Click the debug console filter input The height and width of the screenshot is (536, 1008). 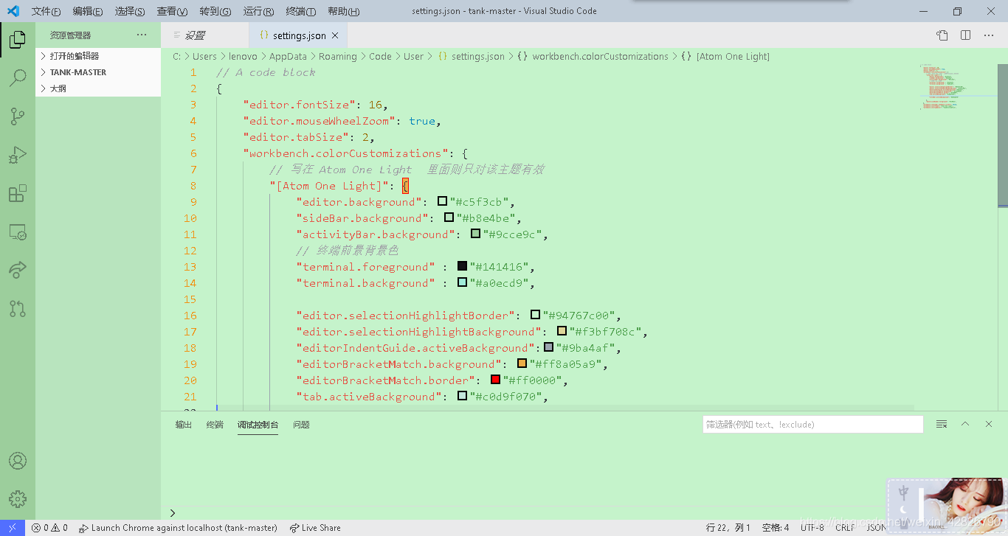812,424
